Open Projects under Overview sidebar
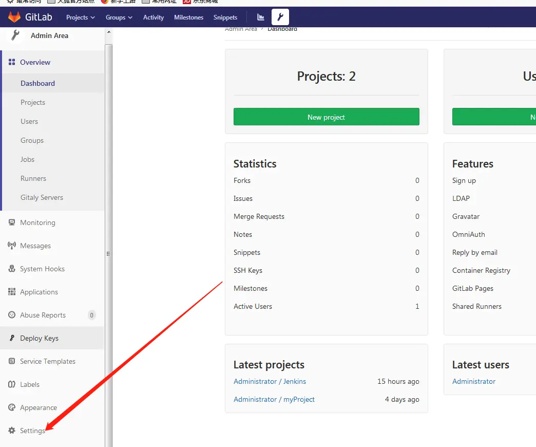Screen dimensions: 536x447 pyautogui.click(x=33, y=103)
